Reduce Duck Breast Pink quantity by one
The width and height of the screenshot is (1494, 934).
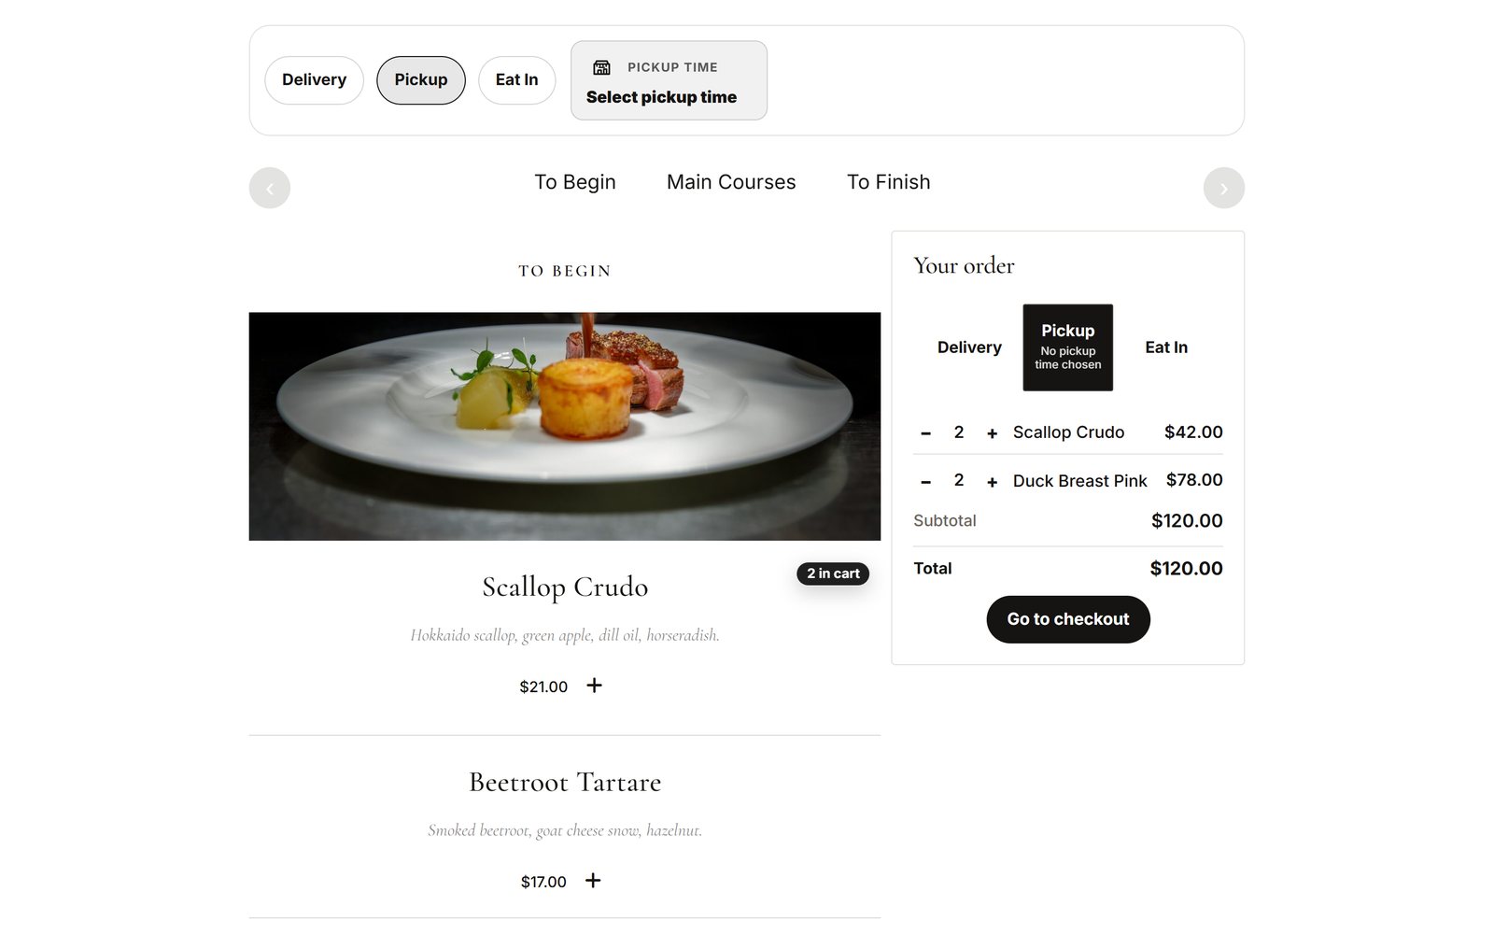click(x=925, y=482)
